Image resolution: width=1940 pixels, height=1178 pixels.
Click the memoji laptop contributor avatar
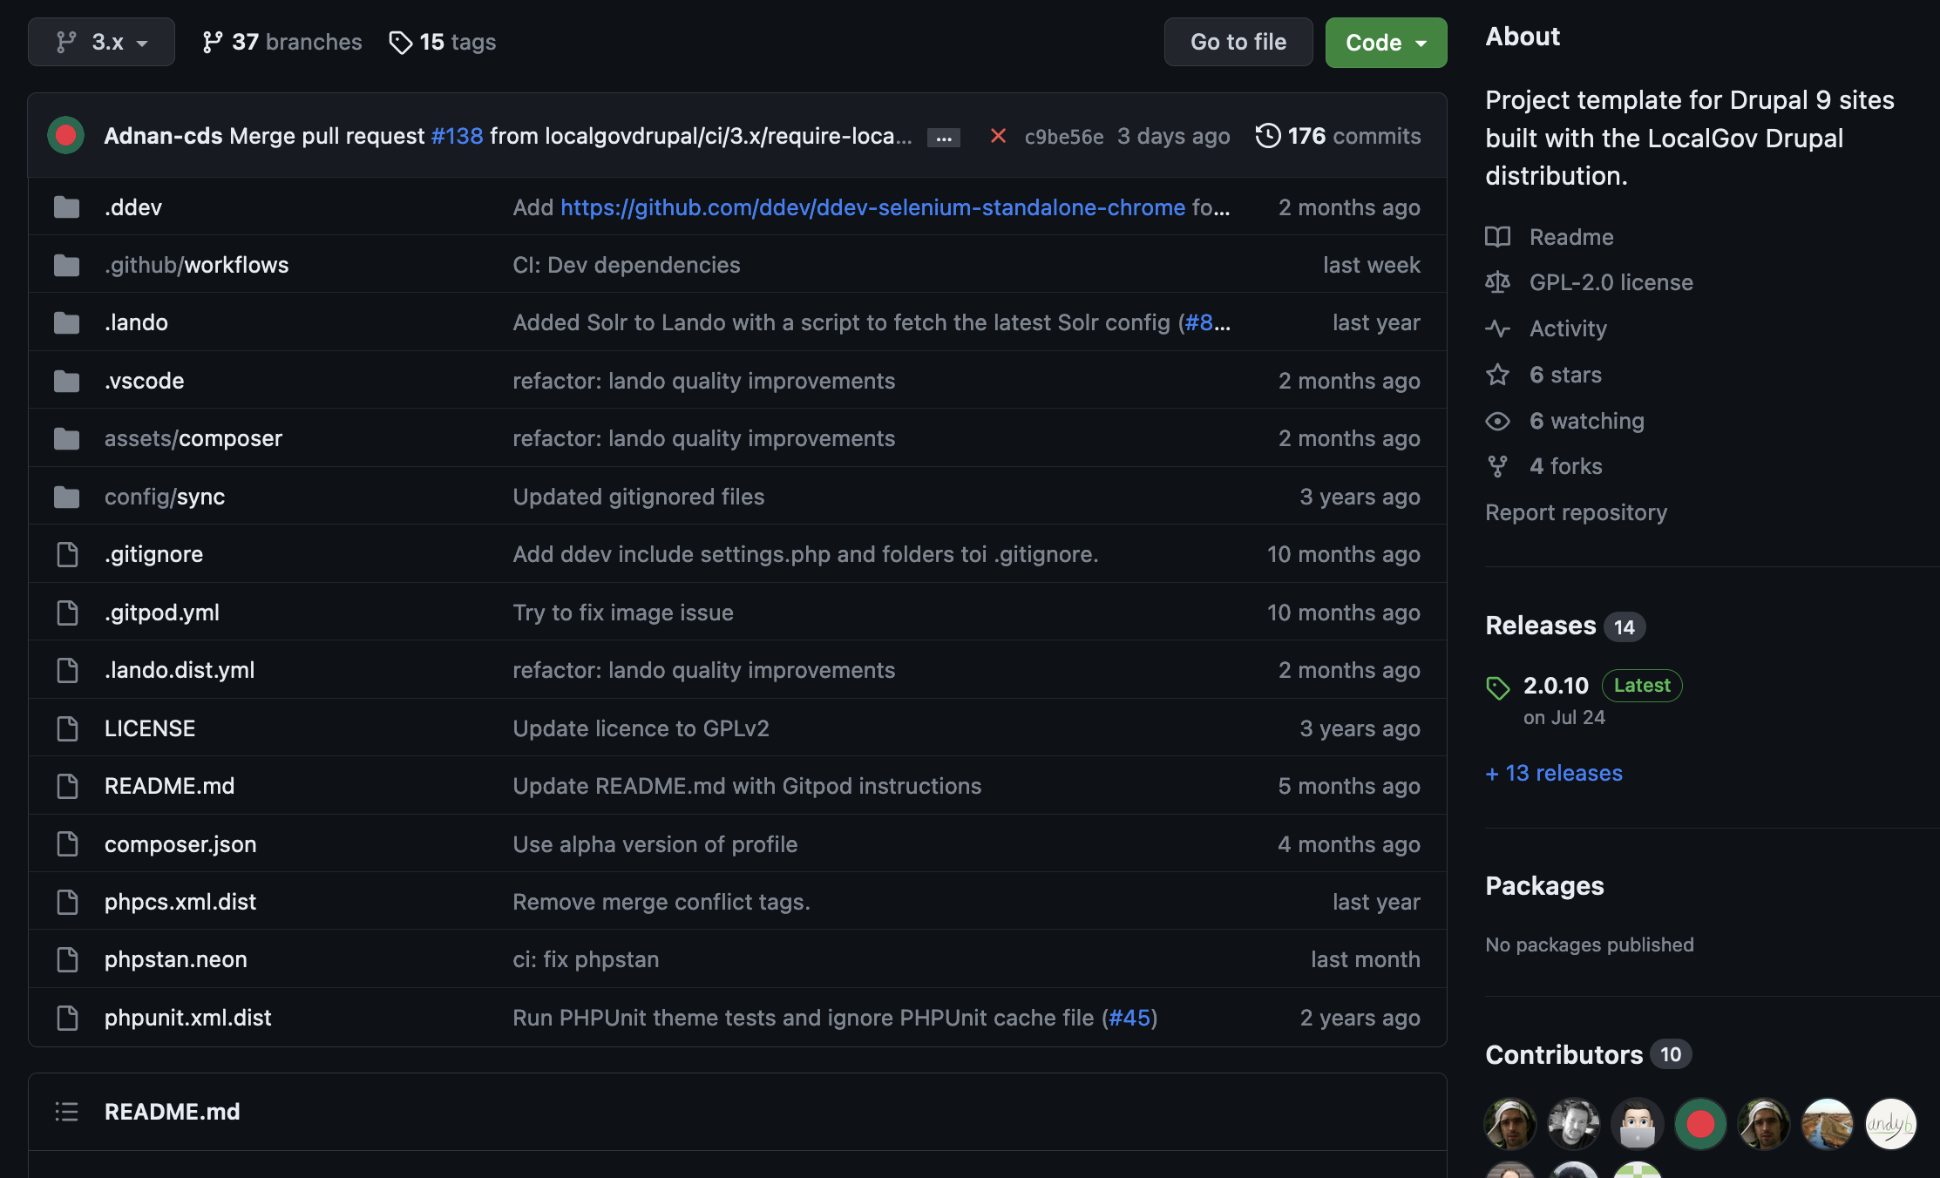point(1637,1124)
